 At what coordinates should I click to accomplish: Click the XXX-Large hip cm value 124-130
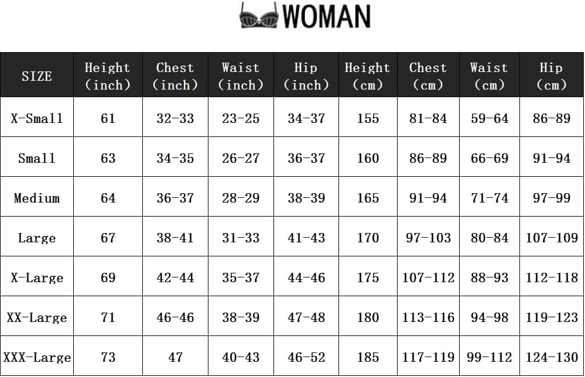[552, 357]
